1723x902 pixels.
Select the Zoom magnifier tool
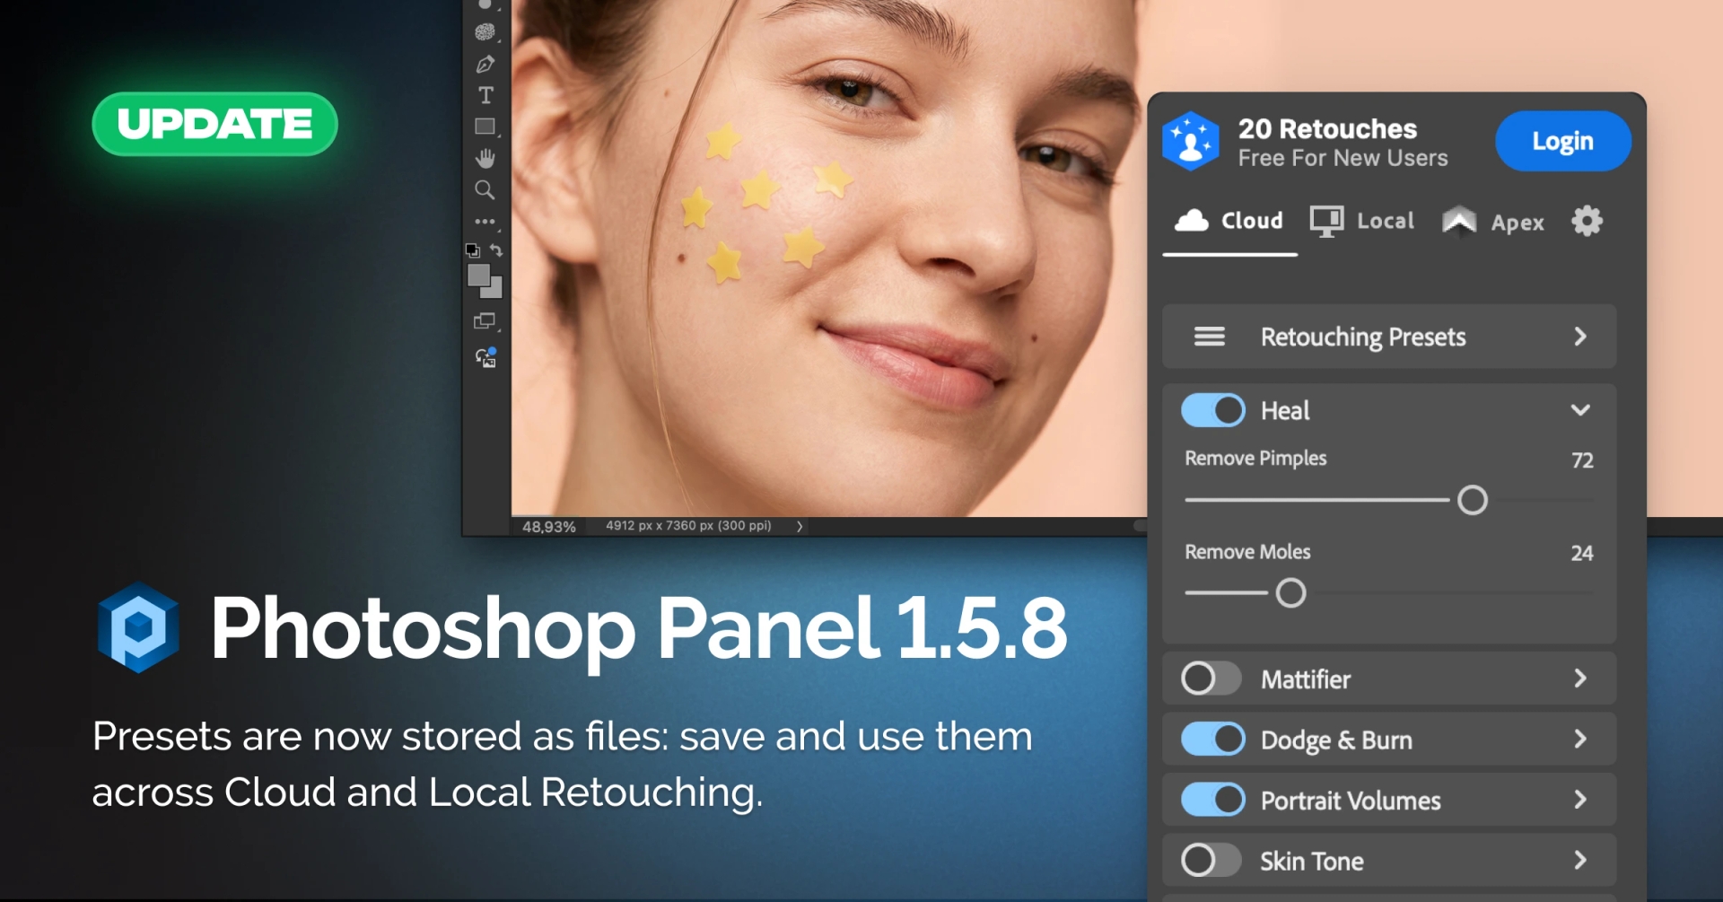[485, 189]
